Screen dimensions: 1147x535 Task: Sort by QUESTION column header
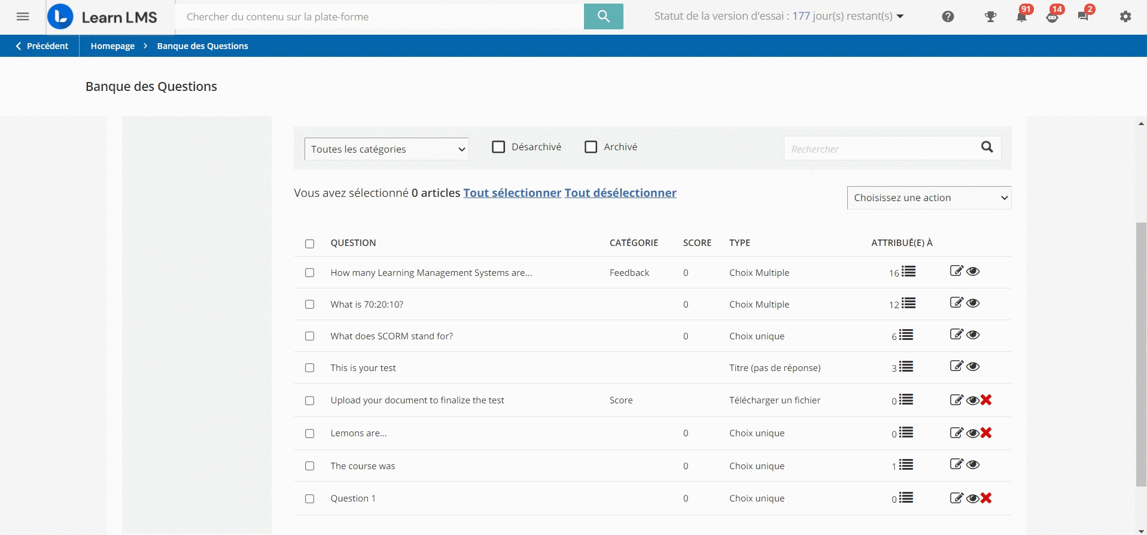[353, 242]
